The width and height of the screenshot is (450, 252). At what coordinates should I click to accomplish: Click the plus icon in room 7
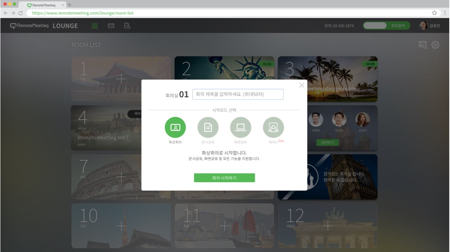(x=121, y=177)
